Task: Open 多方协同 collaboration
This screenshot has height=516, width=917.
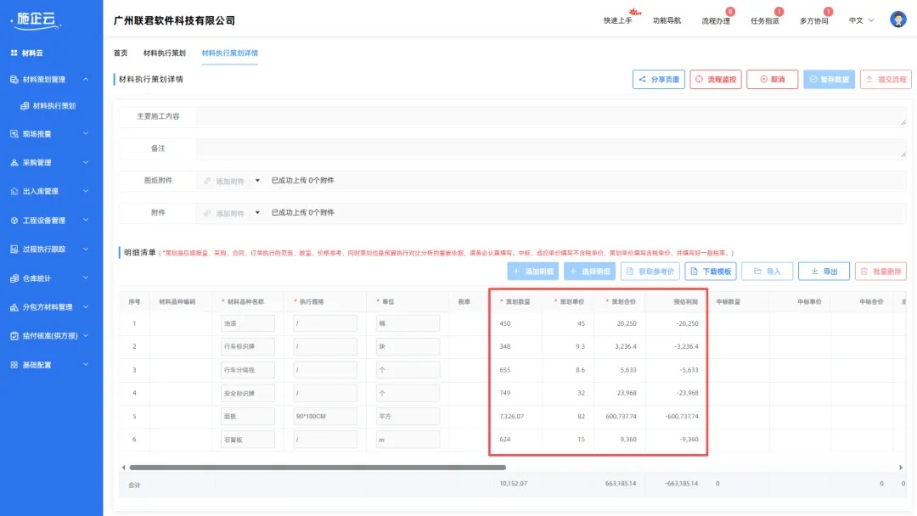Action: coord(813,20)
